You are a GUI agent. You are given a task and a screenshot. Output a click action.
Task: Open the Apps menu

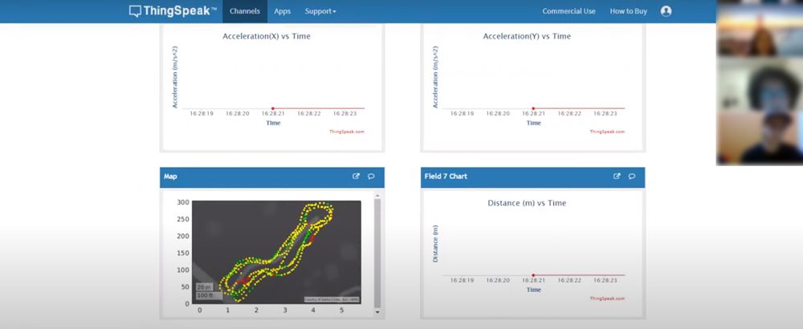click(x=282, y=11)
